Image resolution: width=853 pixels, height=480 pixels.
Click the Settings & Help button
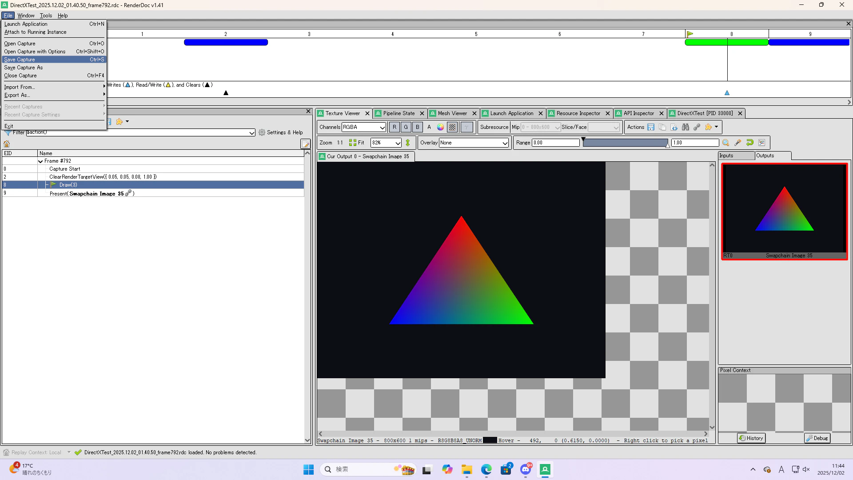pyautogui.click(x=281, y=132)
